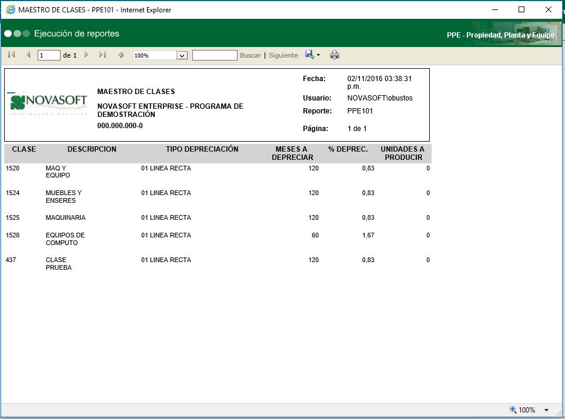Open status bar zoom level dropdown arrow

[x=546, y=410]
